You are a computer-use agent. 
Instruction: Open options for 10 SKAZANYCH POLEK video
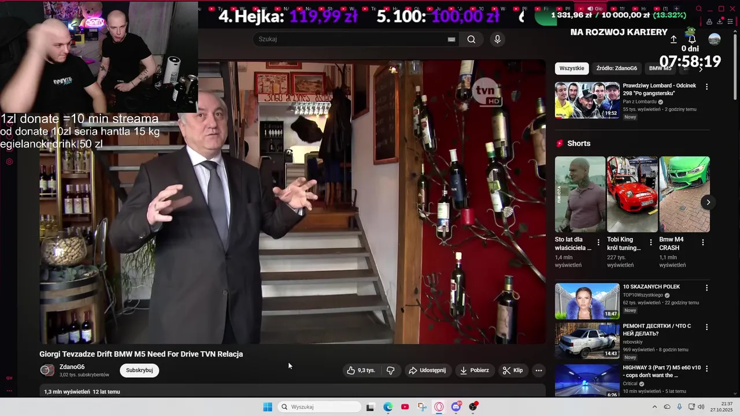click(x=706, y=287)
